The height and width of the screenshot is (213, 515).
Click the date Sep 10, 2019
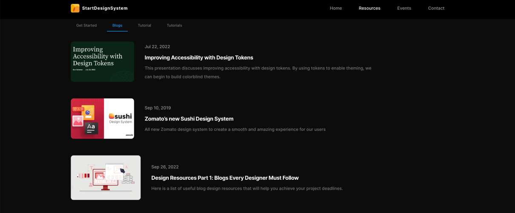point(158,108)
